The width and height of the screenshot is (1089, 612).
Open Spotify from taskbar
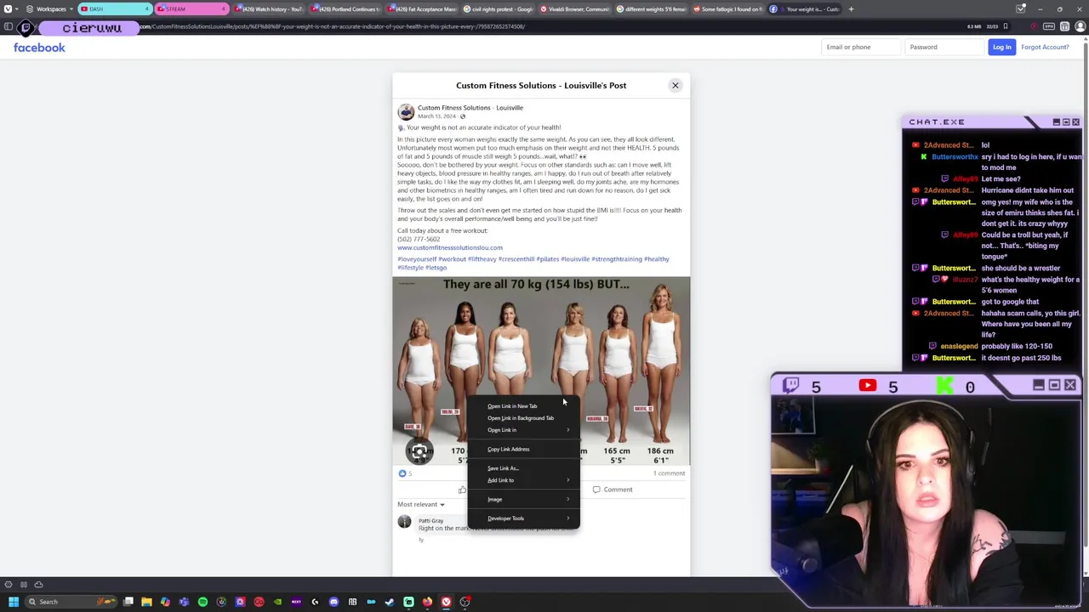tap(202, 602)
